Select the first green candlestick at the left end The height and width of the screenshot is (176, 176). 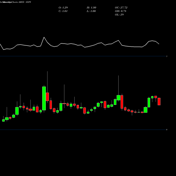[x=4, y=120]
